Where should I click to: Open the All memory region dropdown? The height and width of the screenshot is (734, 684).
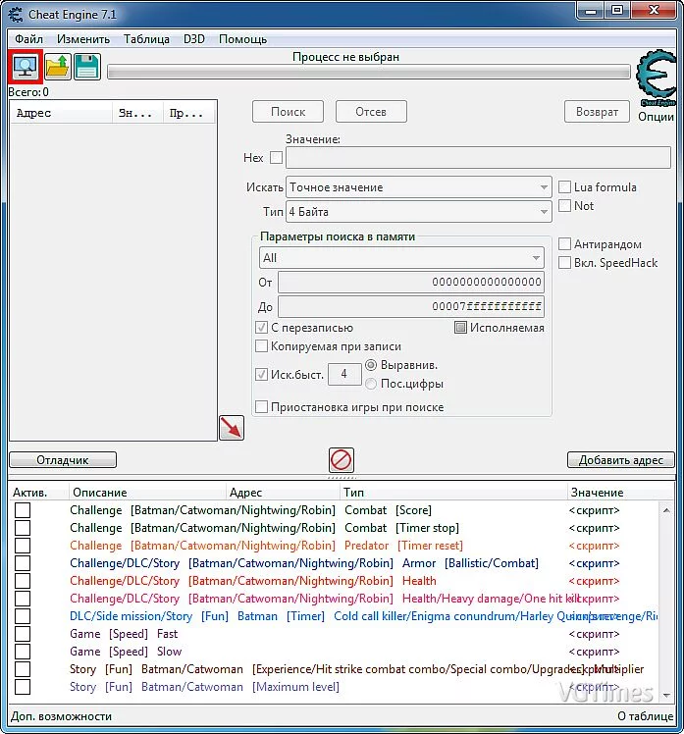coord(401,258)
